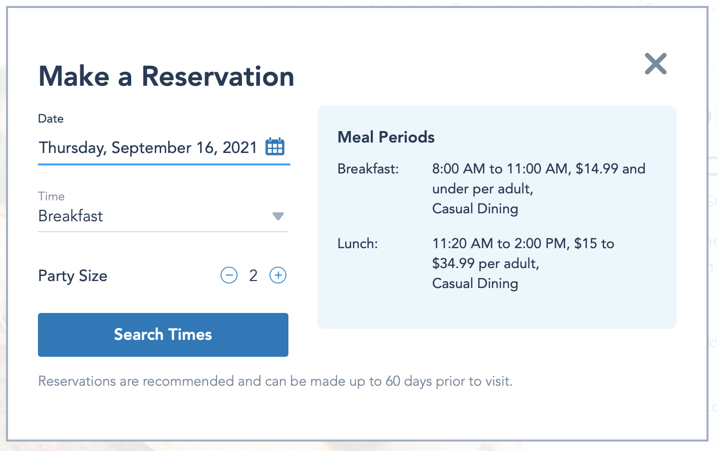This screenshot has width=717, height=451.
Task: Click the Time field label
Action: 51,196
